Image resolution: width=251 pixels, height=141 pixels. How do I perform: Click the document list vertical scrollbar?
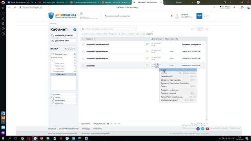tap(207, 81)
